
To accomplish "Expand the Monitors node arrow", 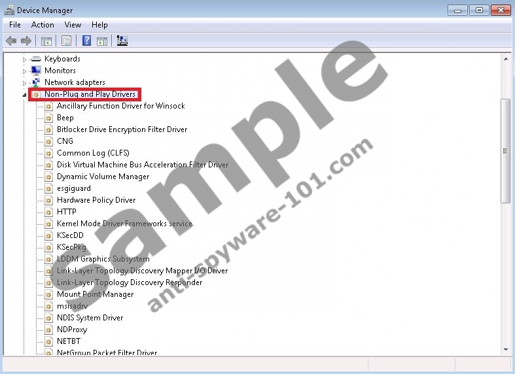I will (25, 71).
